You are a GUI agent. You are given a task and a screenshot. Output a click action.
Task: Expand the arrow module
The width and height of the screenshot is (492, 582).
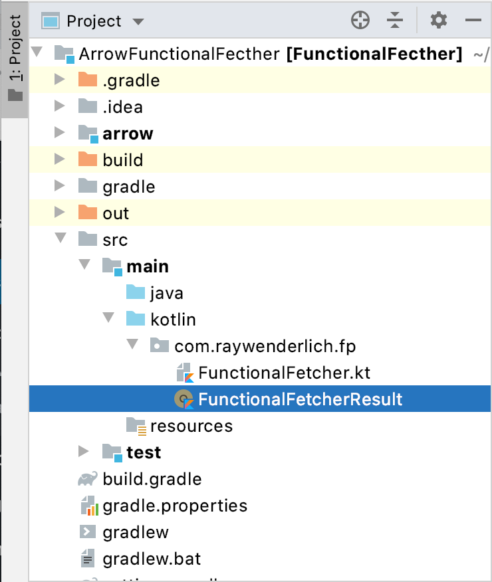[x=61, y=133]
